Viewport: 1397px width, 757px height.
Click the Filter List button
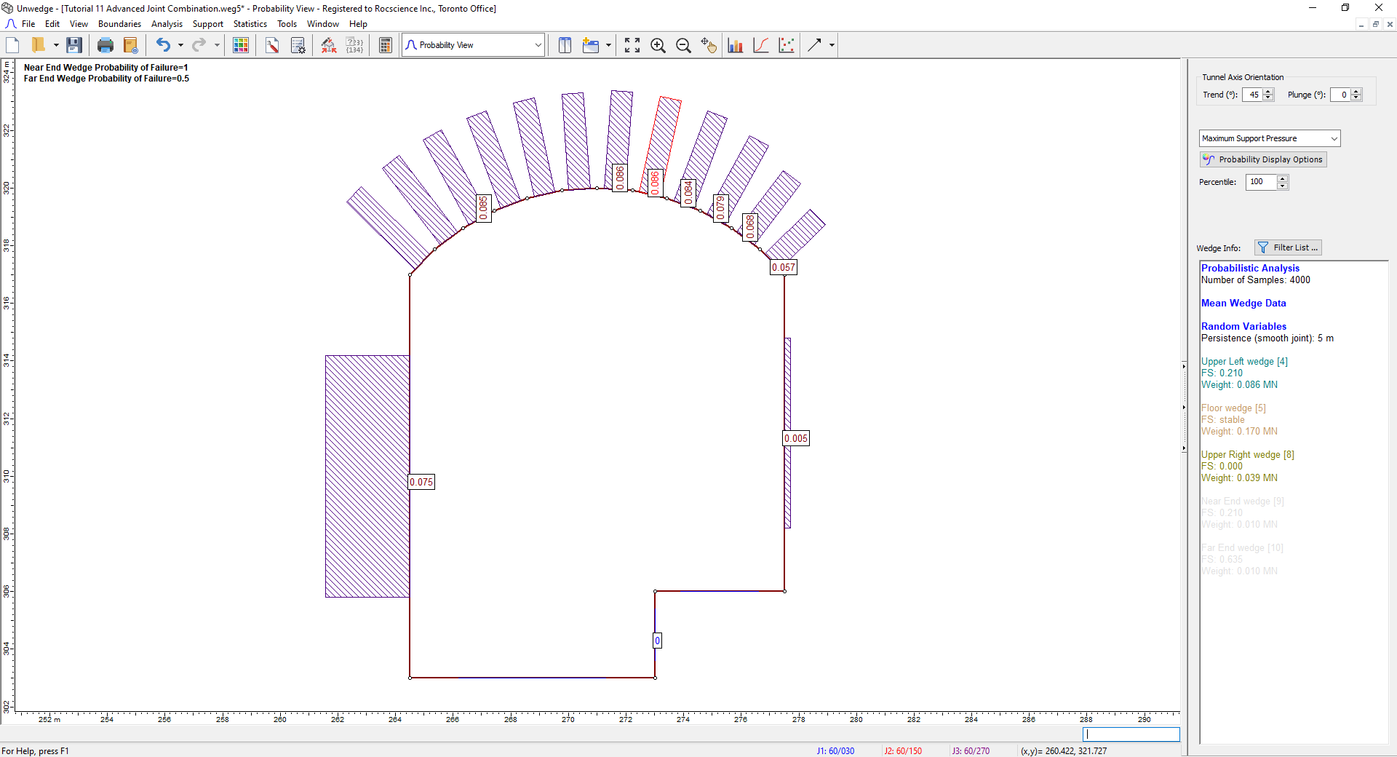(x=1288, y=247)
